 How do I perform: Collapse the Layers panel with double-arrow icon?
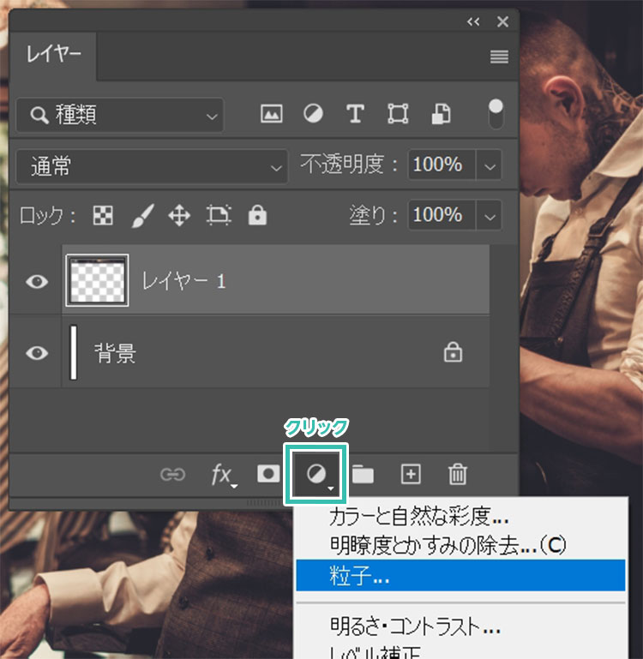[473, 21]
